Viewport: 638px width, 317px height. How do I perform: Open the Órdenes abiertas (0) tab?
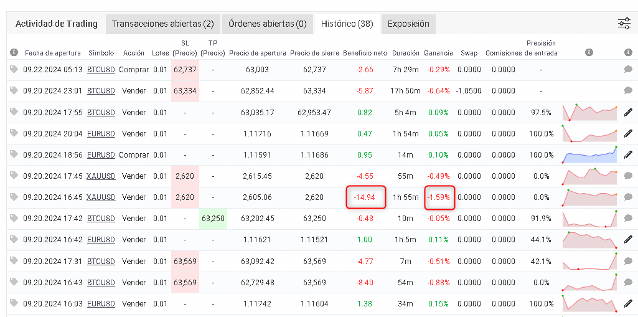click(x=267, y=24)
